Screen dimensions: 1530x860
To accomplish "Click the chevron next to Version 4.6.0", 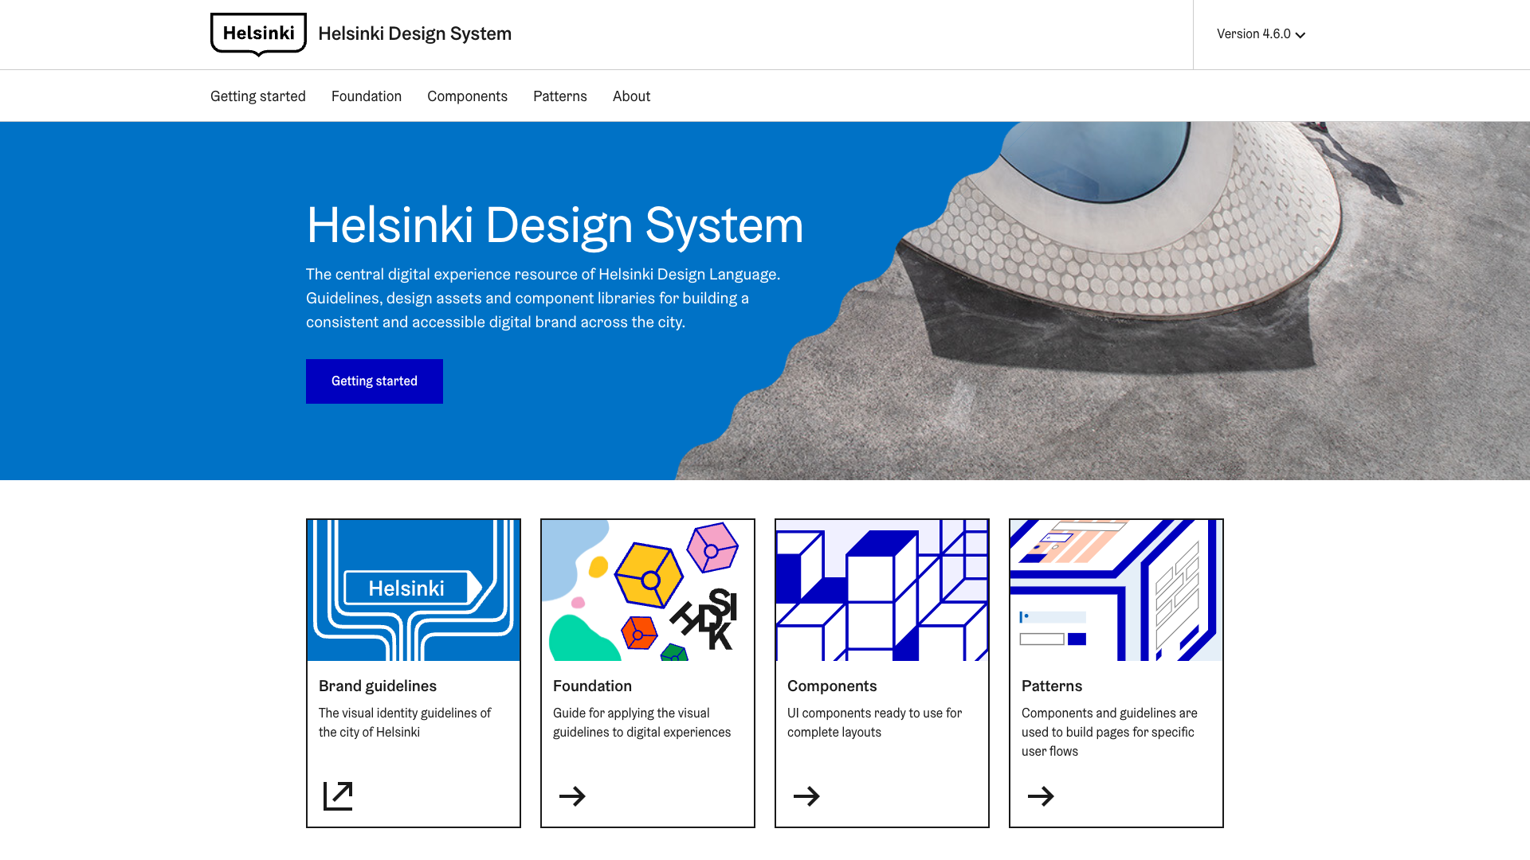I will point(1300,35).
